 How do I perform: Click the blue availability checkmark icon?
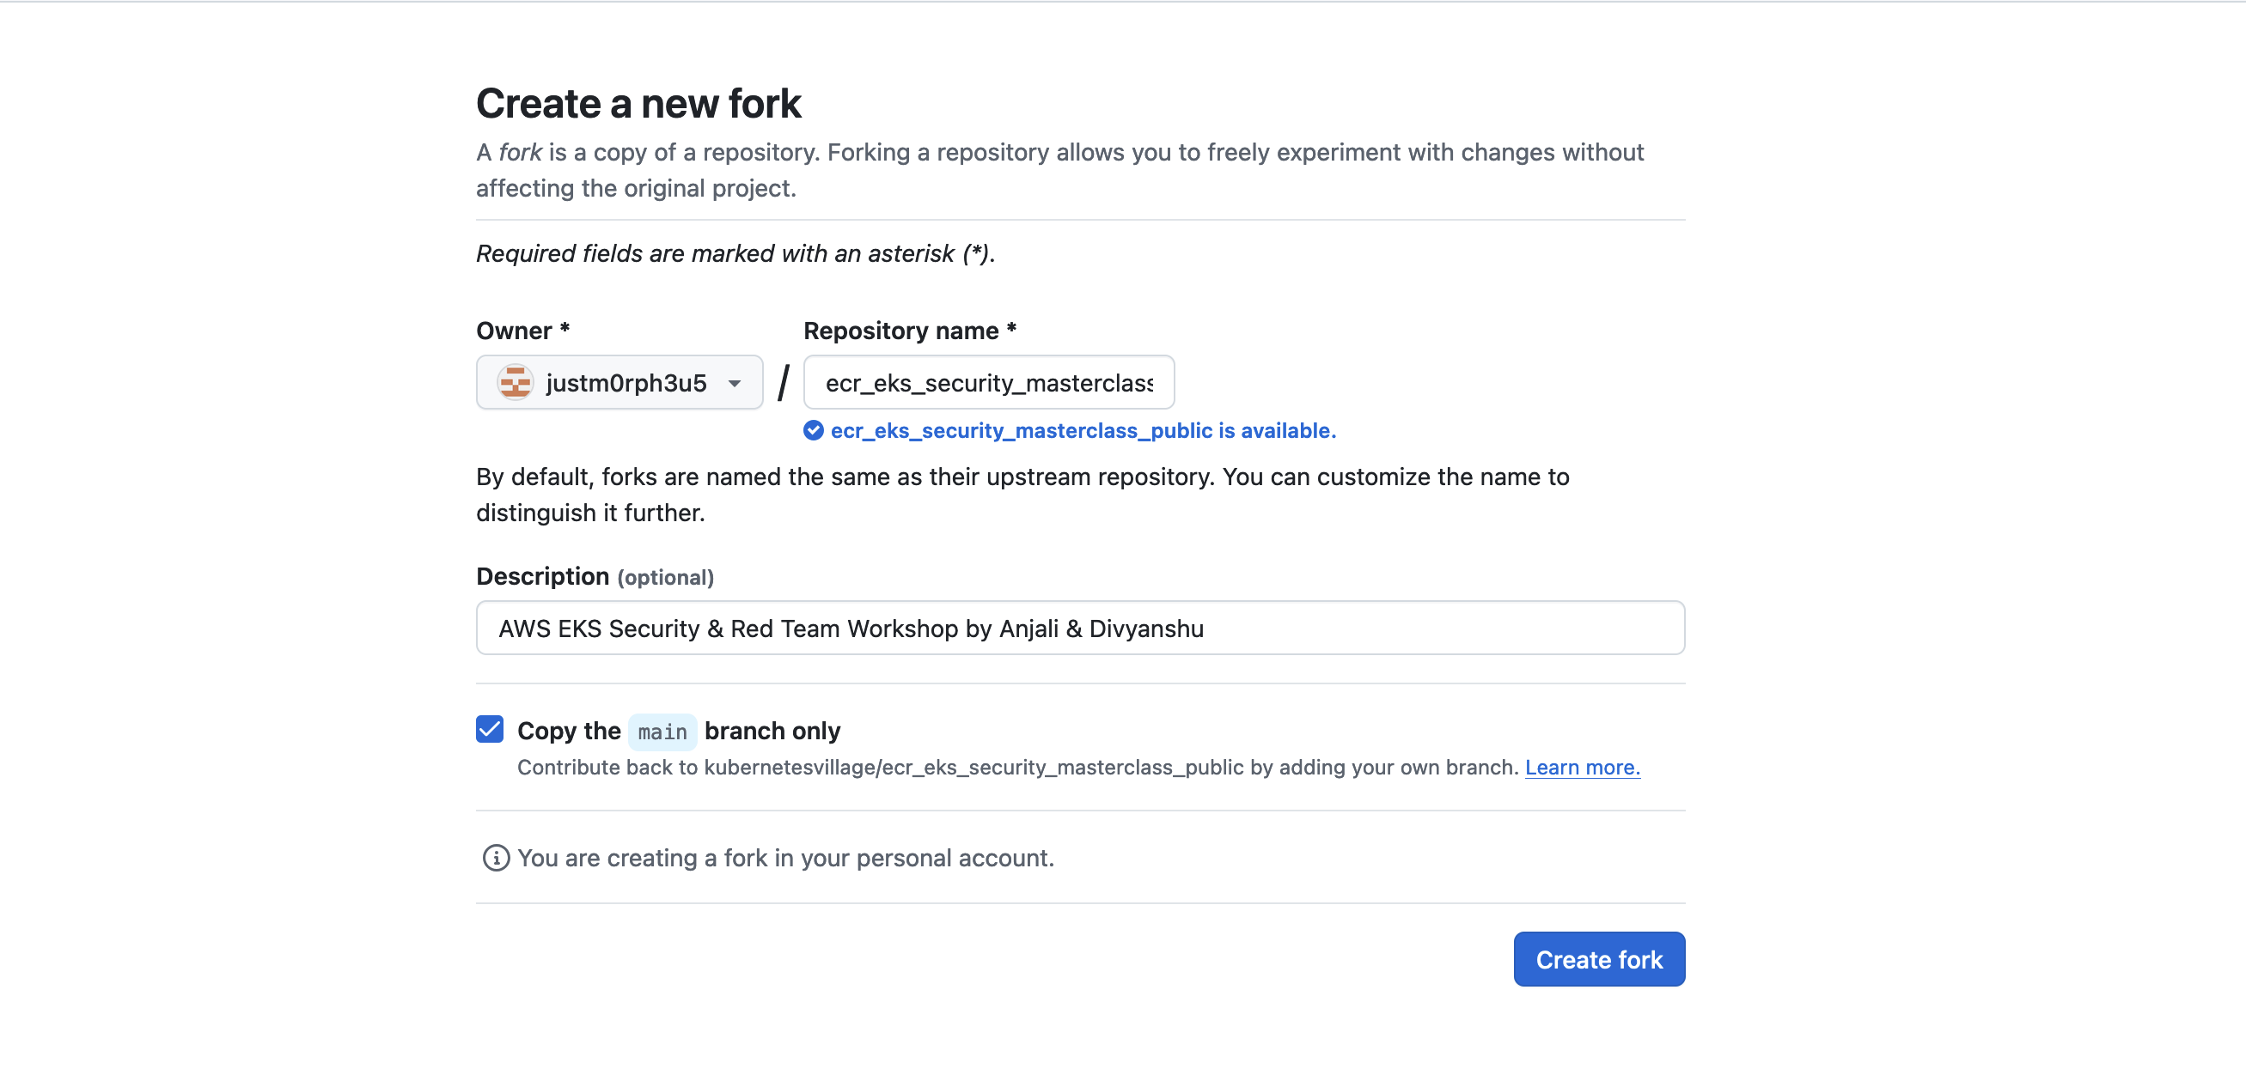813,430
